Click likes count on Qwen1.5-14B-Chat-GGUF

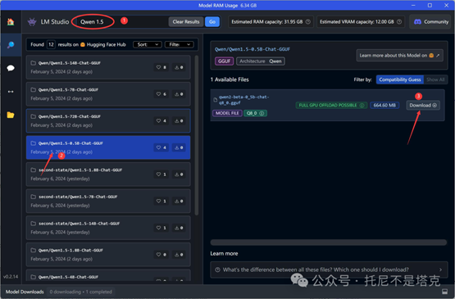(162, 67)
